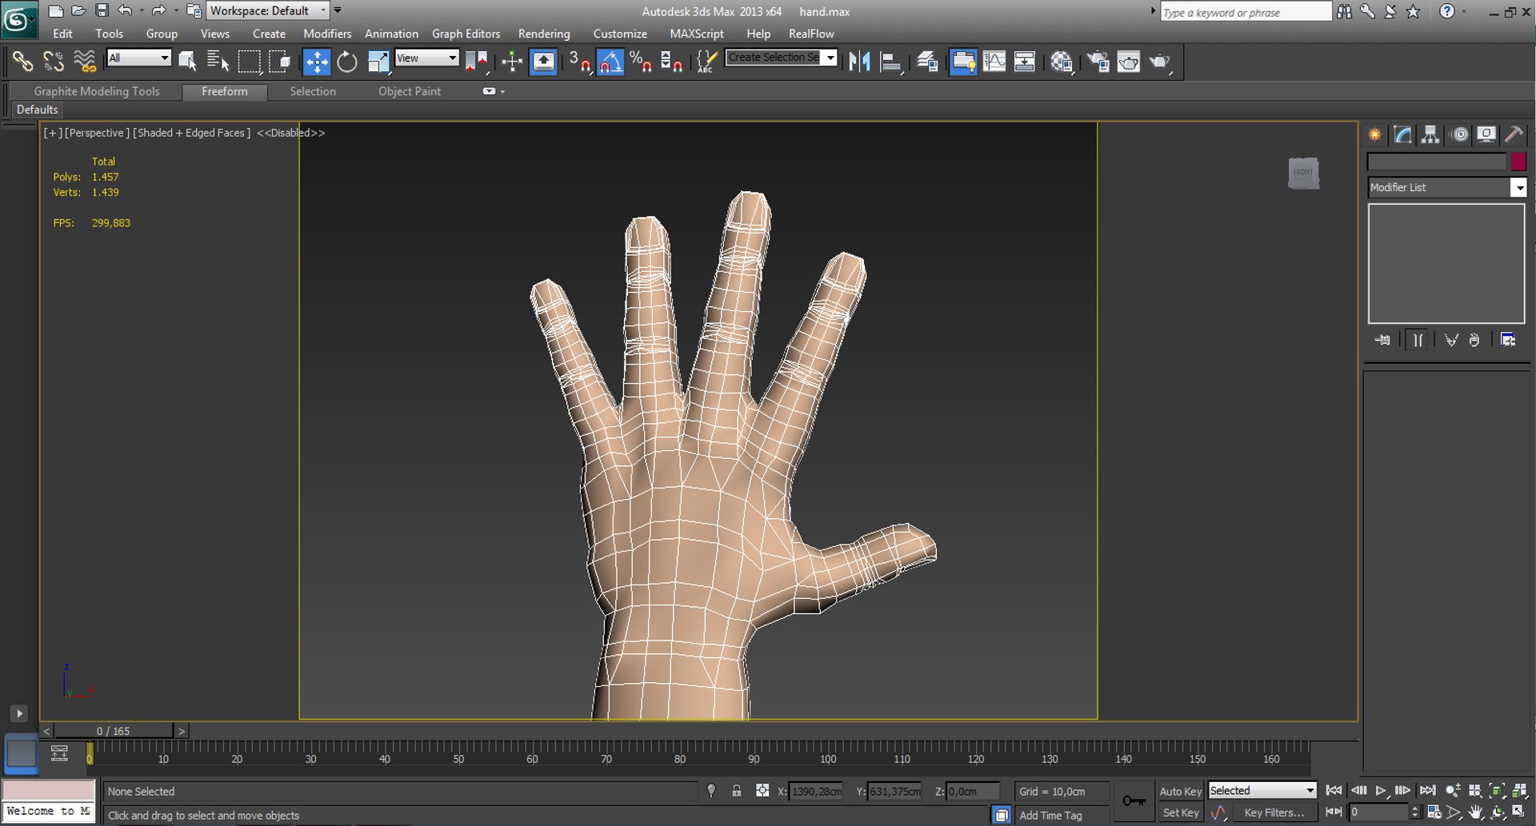Viewport: 1536px width, 826px height.
Task: Activate the Pan View hand tool
Action: tap(1476, 812)
